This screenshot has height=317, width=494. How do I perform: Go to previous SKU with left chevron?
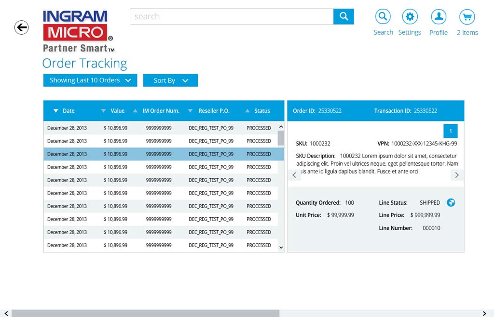[294, 175]
